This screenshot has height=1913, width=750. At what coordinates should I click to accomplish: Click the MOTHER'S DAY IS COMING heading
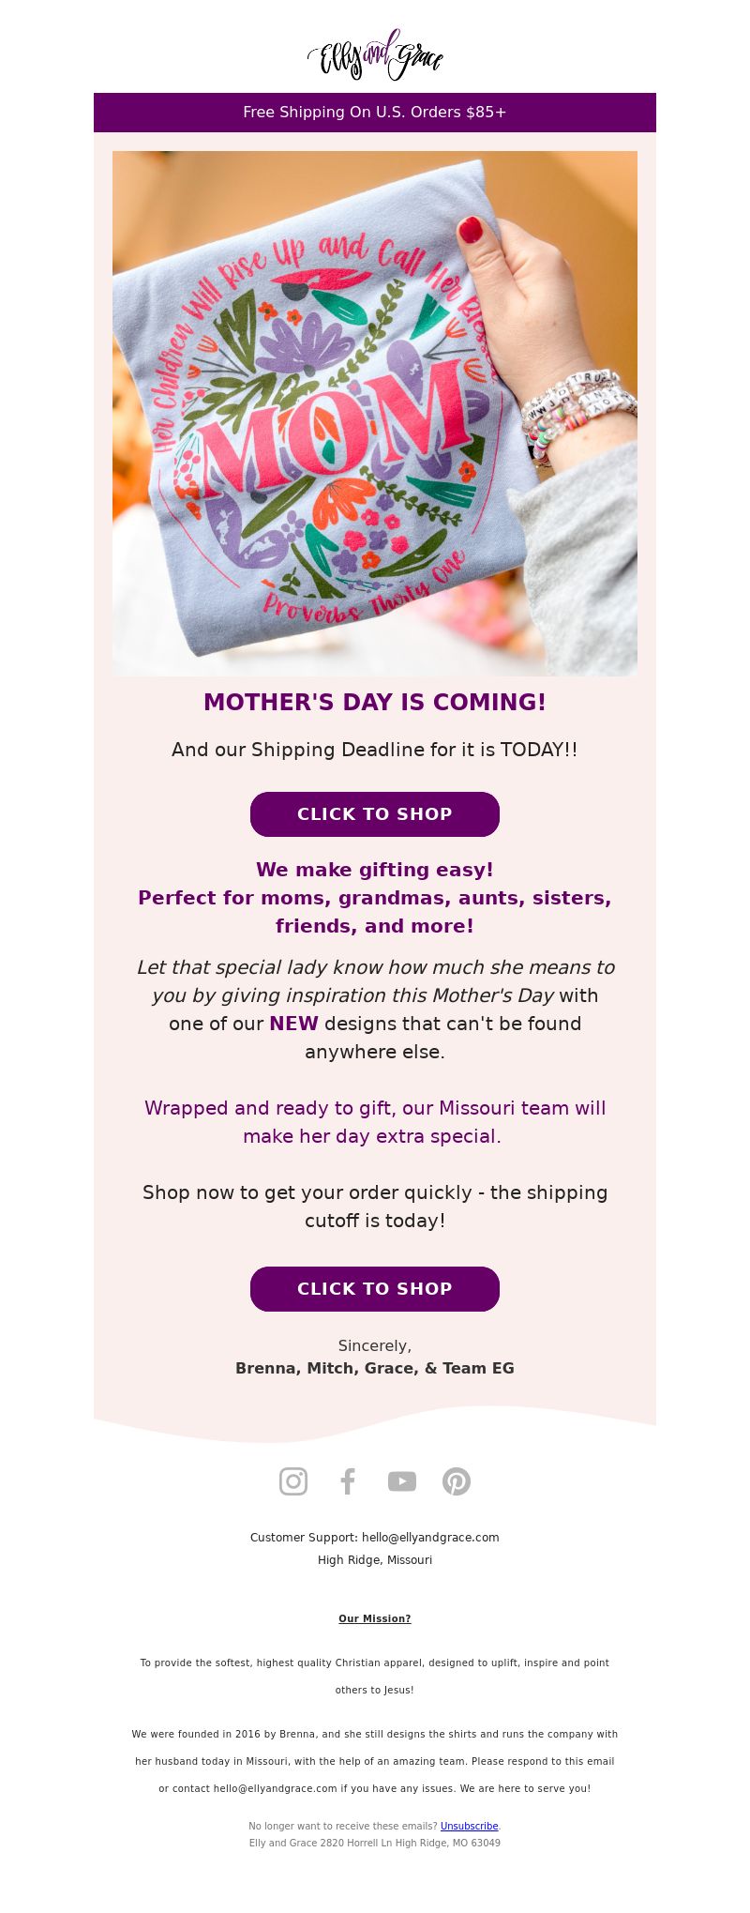point(375,703)
